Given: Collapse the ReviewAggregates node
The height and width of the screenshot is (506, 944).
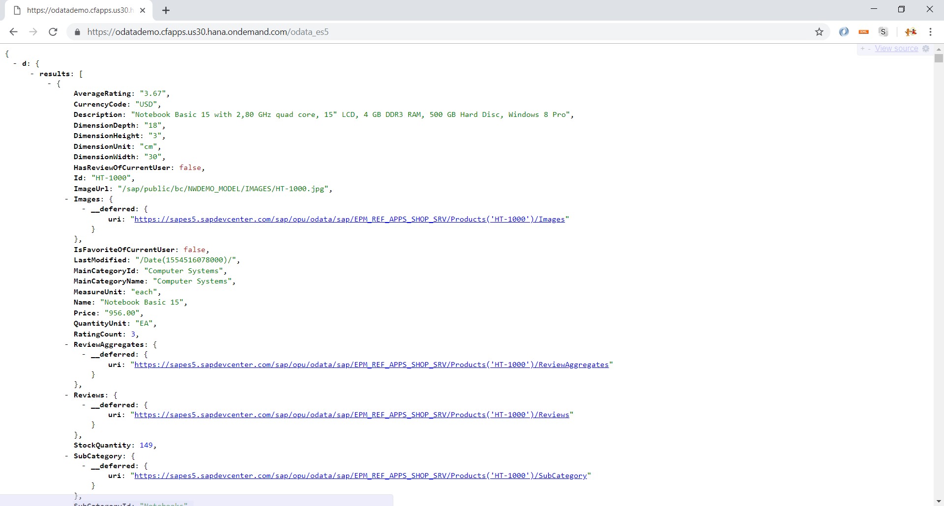Looking at the screenshot, I should click(x=67, y=344).
